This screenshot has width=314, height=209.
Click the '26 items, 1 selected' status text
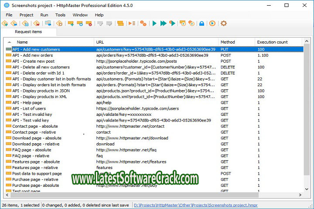click(20, 205)
